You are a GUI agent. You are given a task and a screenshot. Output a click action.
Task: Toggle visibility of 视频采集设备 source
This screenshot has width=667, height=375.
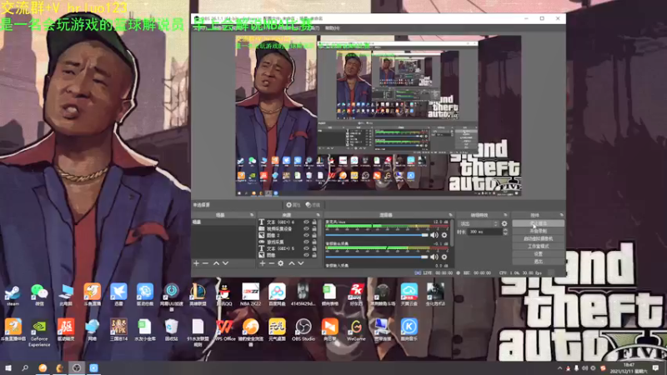click(x=306, y=228)
